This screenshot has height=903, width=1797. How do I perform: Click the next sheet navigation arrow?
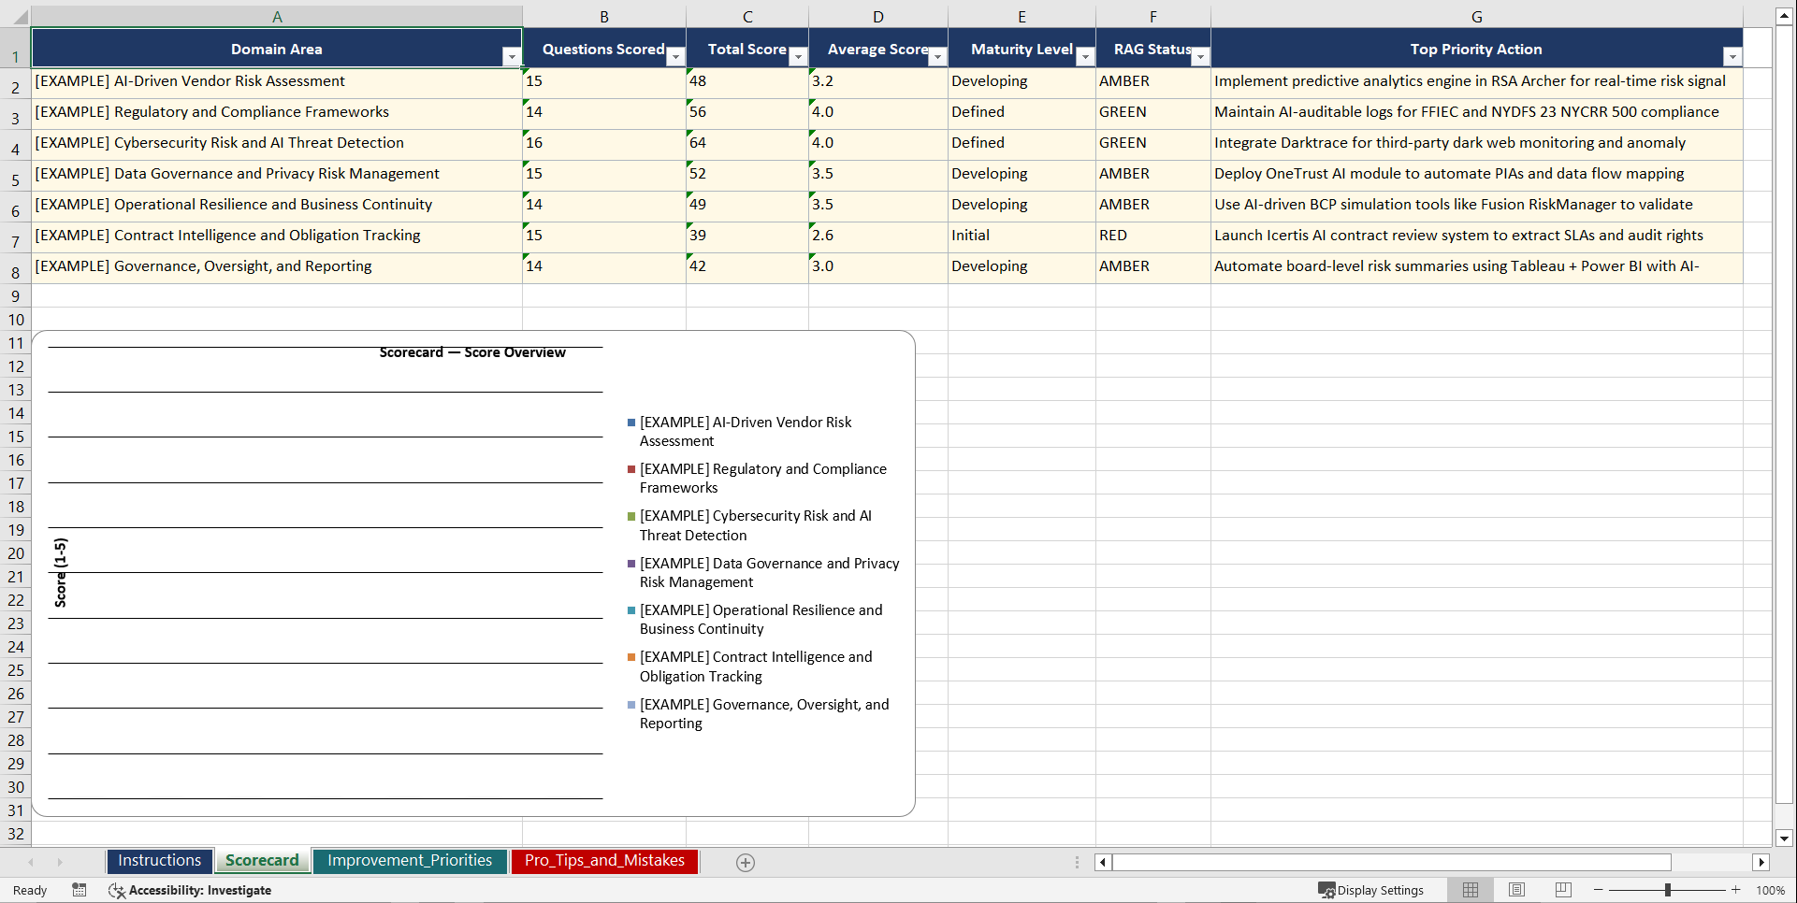pos(60,862)
